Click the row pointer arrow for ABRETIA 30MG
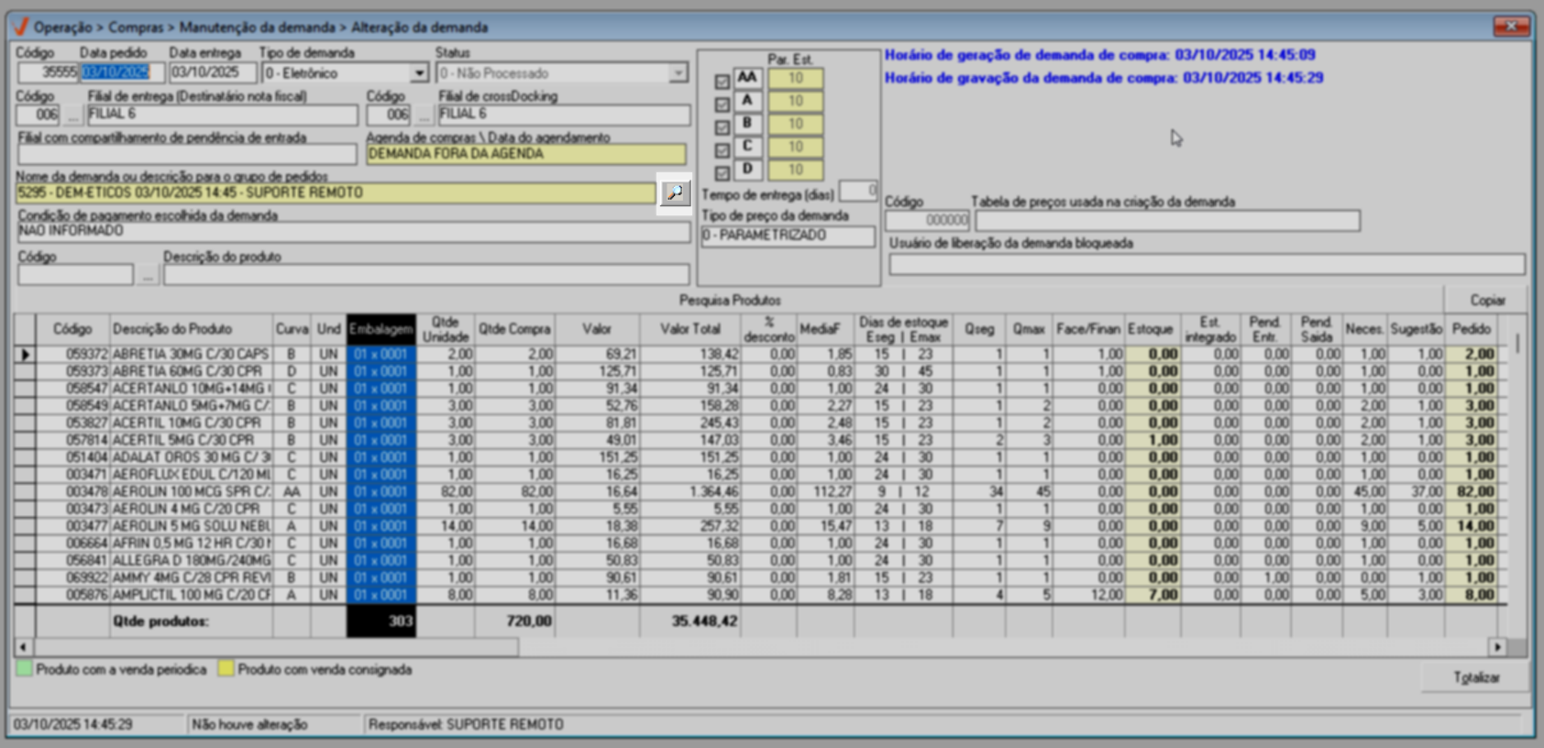 pyautogui.click(x=25, y=354)
